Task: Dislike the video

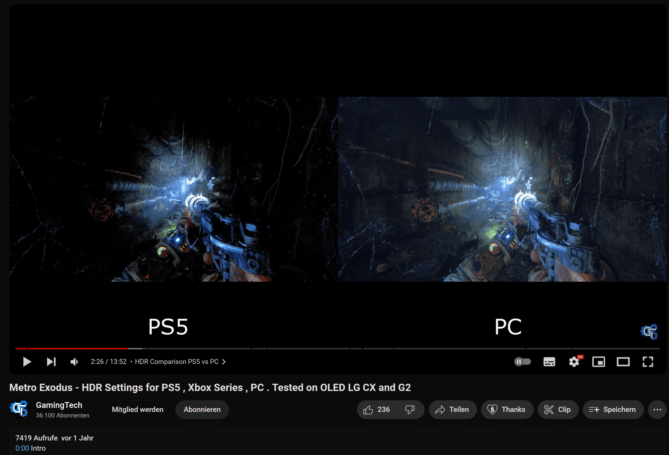Action: (x=410, y=410)
